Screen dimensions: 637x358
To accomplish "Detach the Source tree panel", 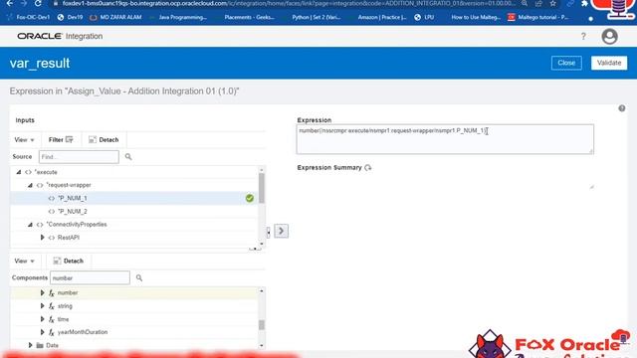I will tap(104, 139).
